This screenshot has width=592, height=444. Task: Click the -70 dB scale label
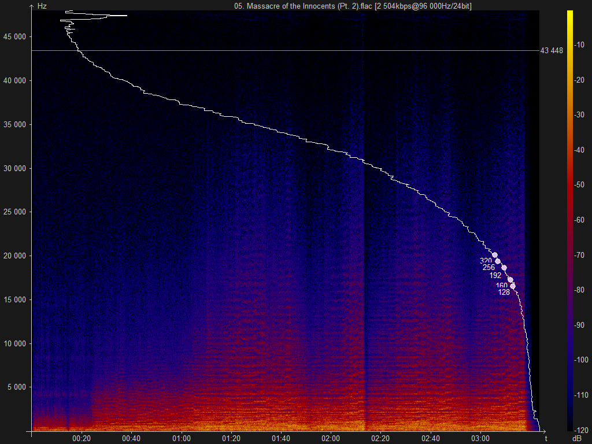(x=579, y=255)
